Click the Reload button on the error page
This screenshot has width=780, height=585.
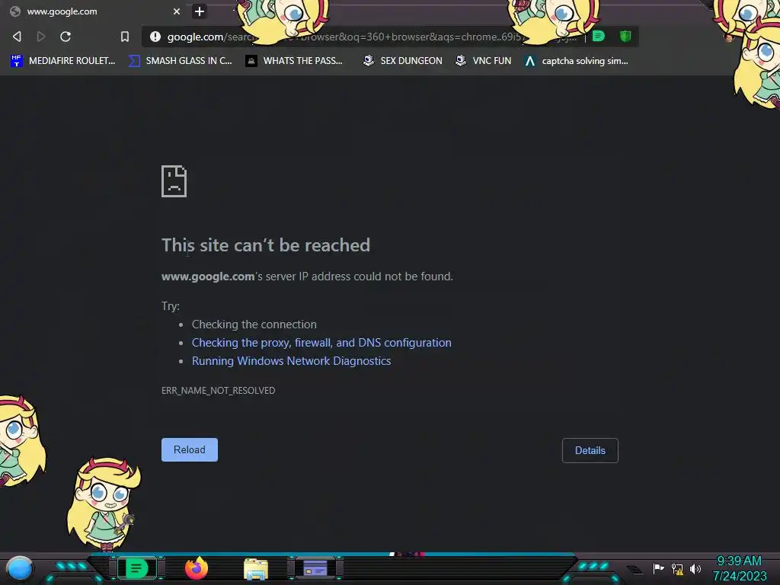point(190,449)
